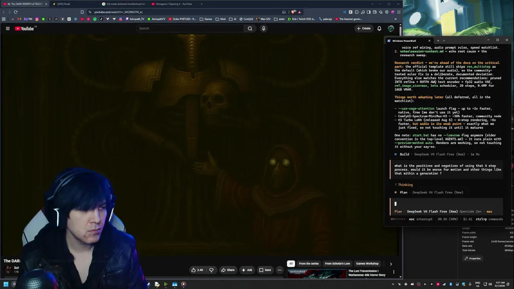This screenshot has height=289, width=514.
Task: Click the Create button on YouTube
Action: tap(363, 28)
